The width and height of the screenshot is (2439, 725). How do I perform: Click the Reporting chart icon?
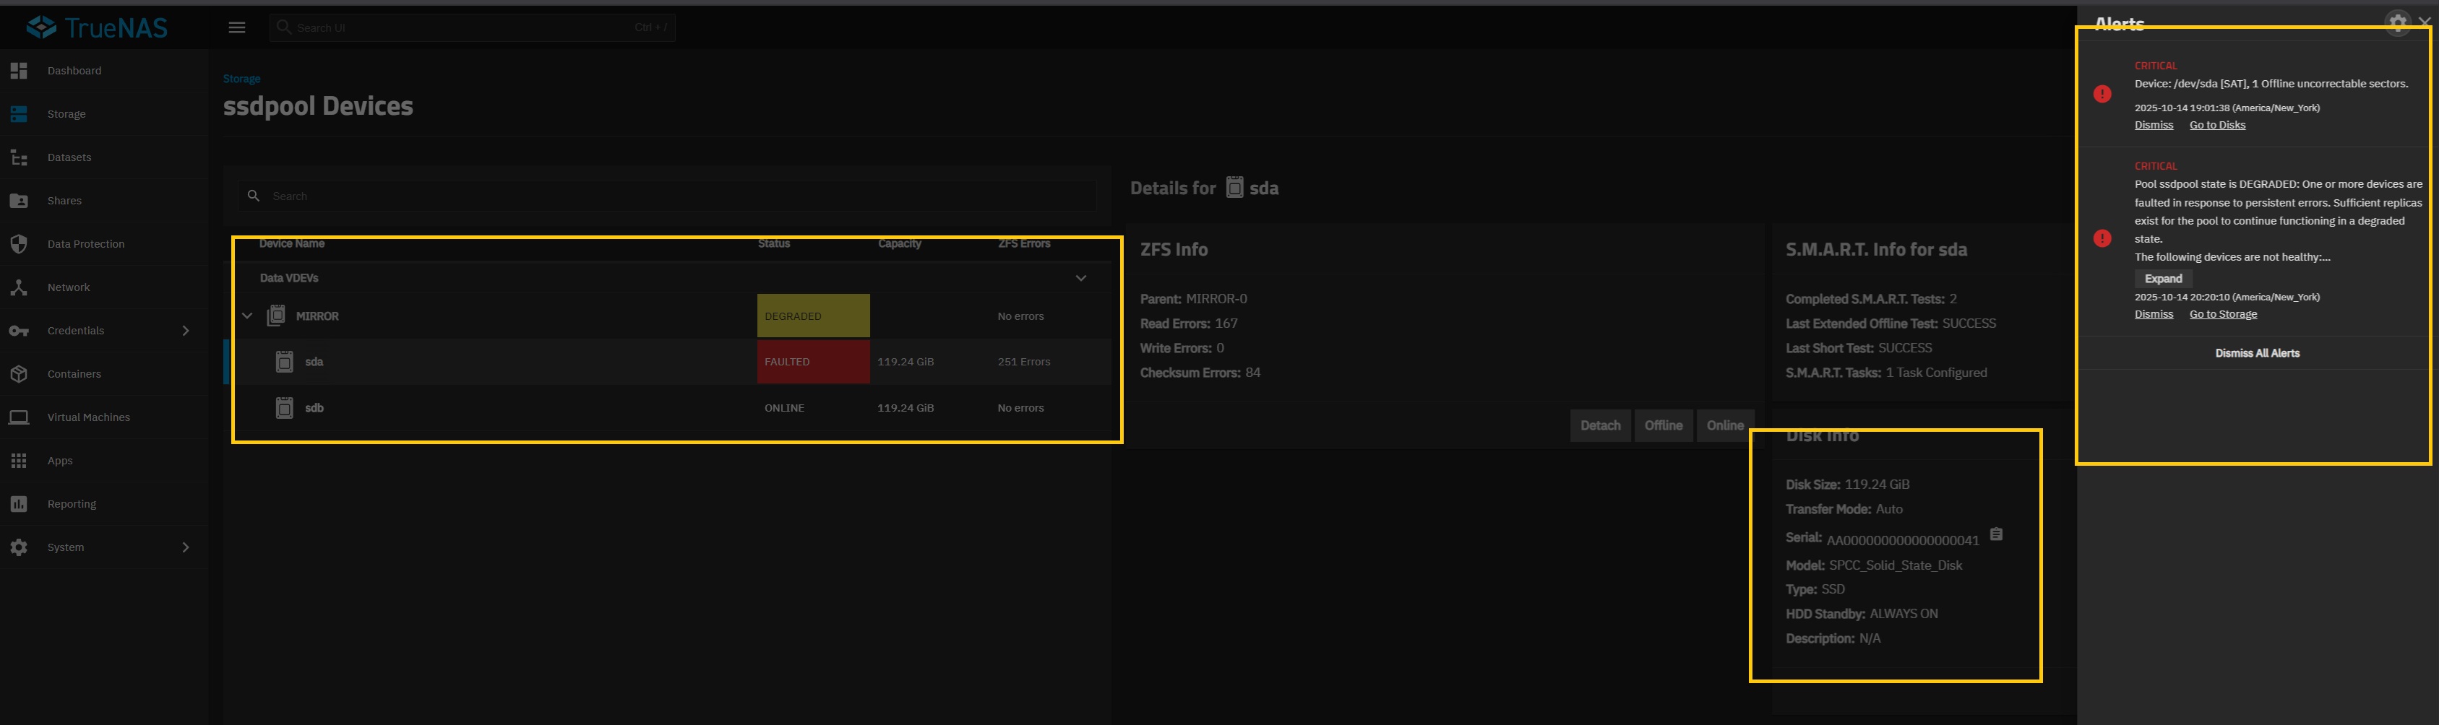pyautogui.click(x=19, y=505)
